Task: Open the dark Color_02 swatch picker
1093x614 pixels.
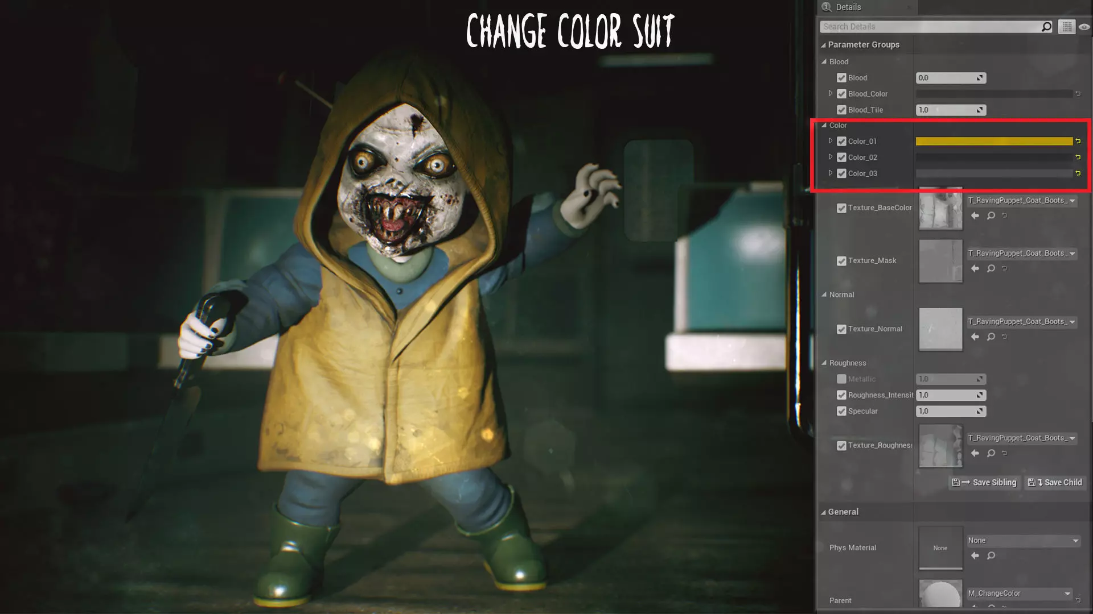Action: pos(994,157)
